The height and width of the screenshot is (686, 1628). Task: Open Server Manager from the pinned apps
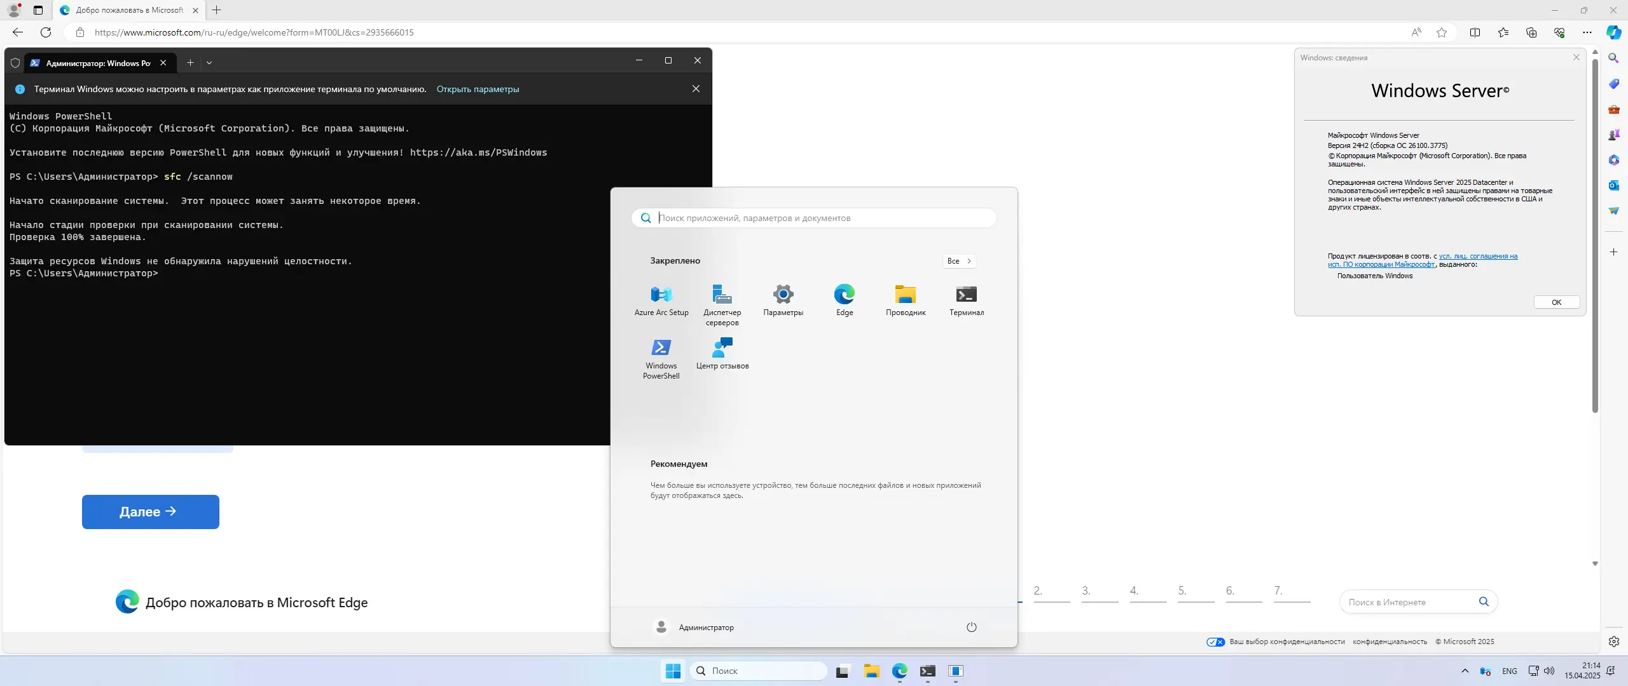pos(722,299)
